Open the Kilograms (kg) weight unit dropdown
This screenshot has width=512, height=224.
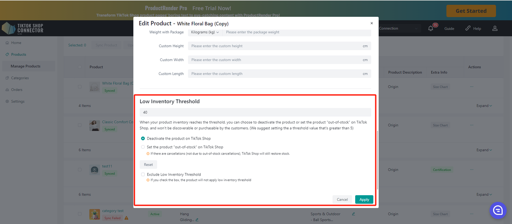tap(205, 32)
